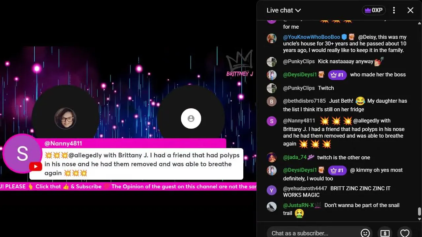This screenshot has width=422, height=237.
Task: Click the 0XP crown badge
Action: tap(374, 10)
